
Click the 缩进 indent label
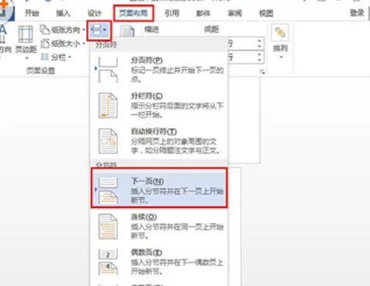click(x=152, y=29)
